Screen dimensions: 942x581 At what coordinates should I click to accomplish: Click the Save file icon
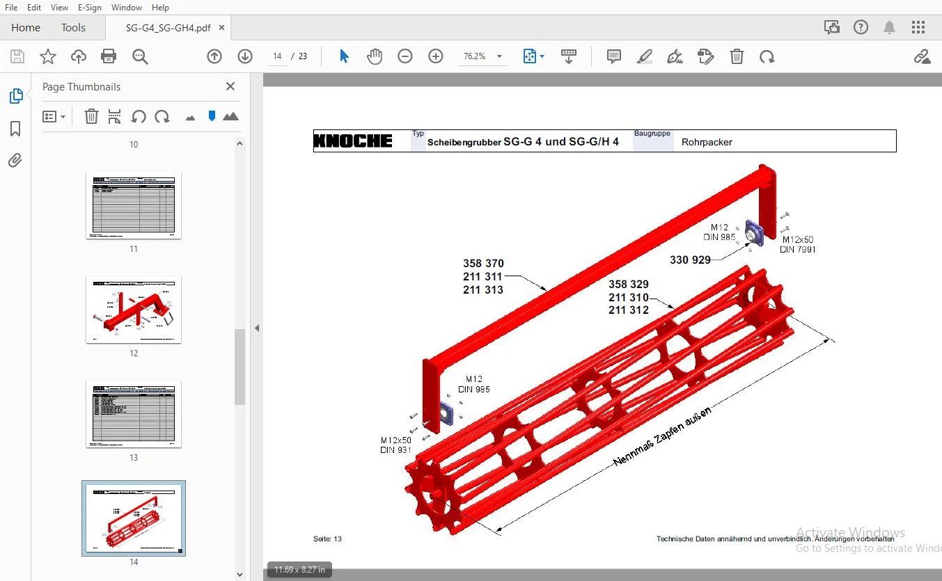coord(17,56)
